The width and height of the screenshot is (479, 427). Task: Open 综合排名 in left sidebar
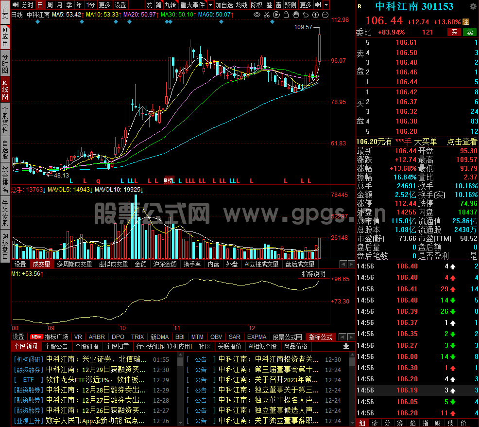[5, 179]
